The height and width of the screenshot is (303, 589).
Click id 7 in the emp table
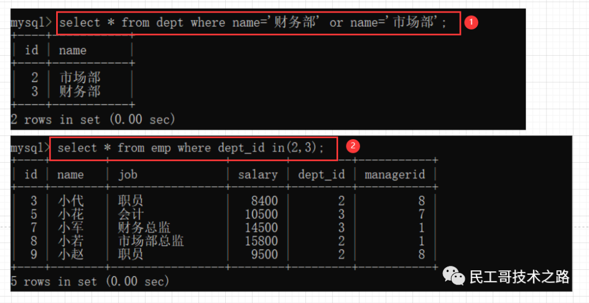click(x=34, y=228)
